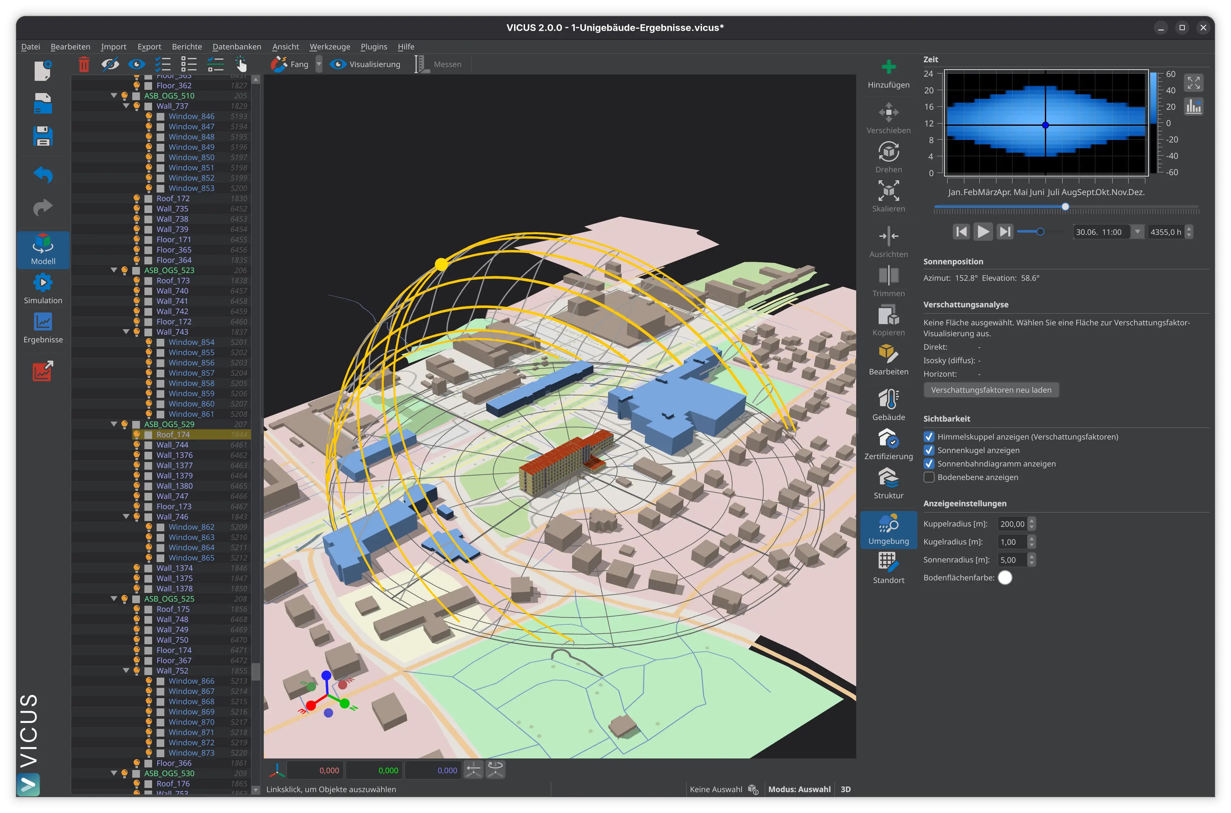Open the date time dropdown 30.06. 11:00
The image size is (1231, 813).
click(1137, 232)
